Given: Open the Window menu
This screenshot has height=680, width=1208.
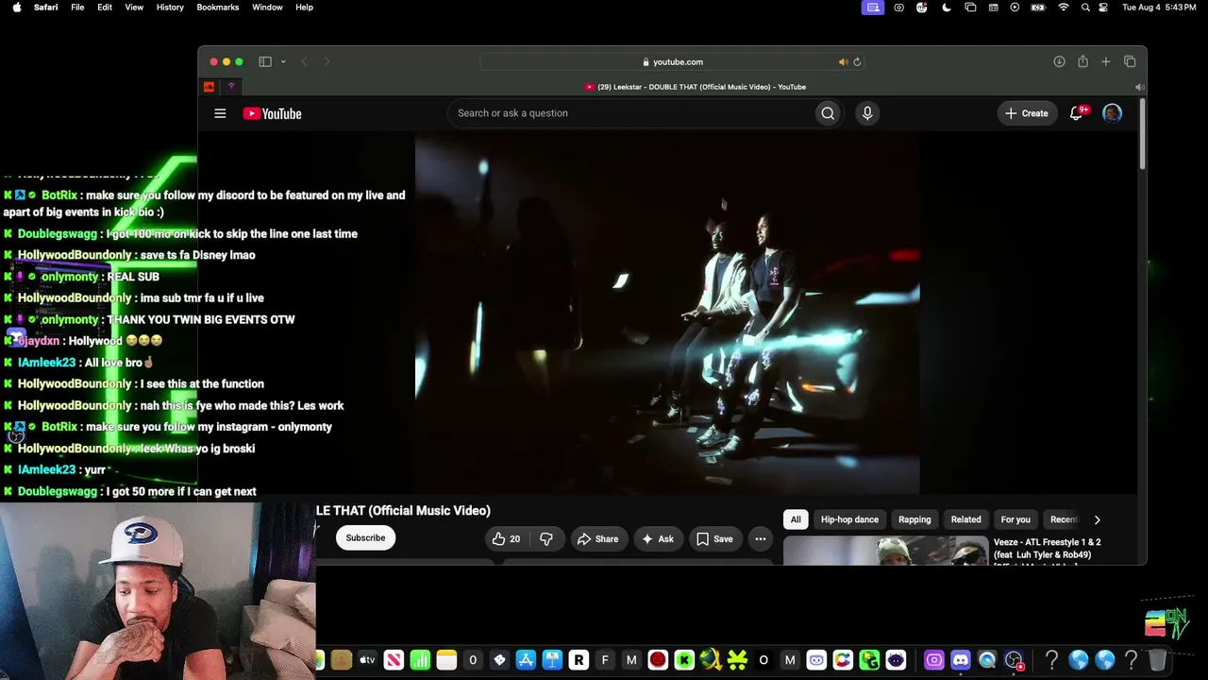Looking at the screenshot, I should tap(267, 8).
